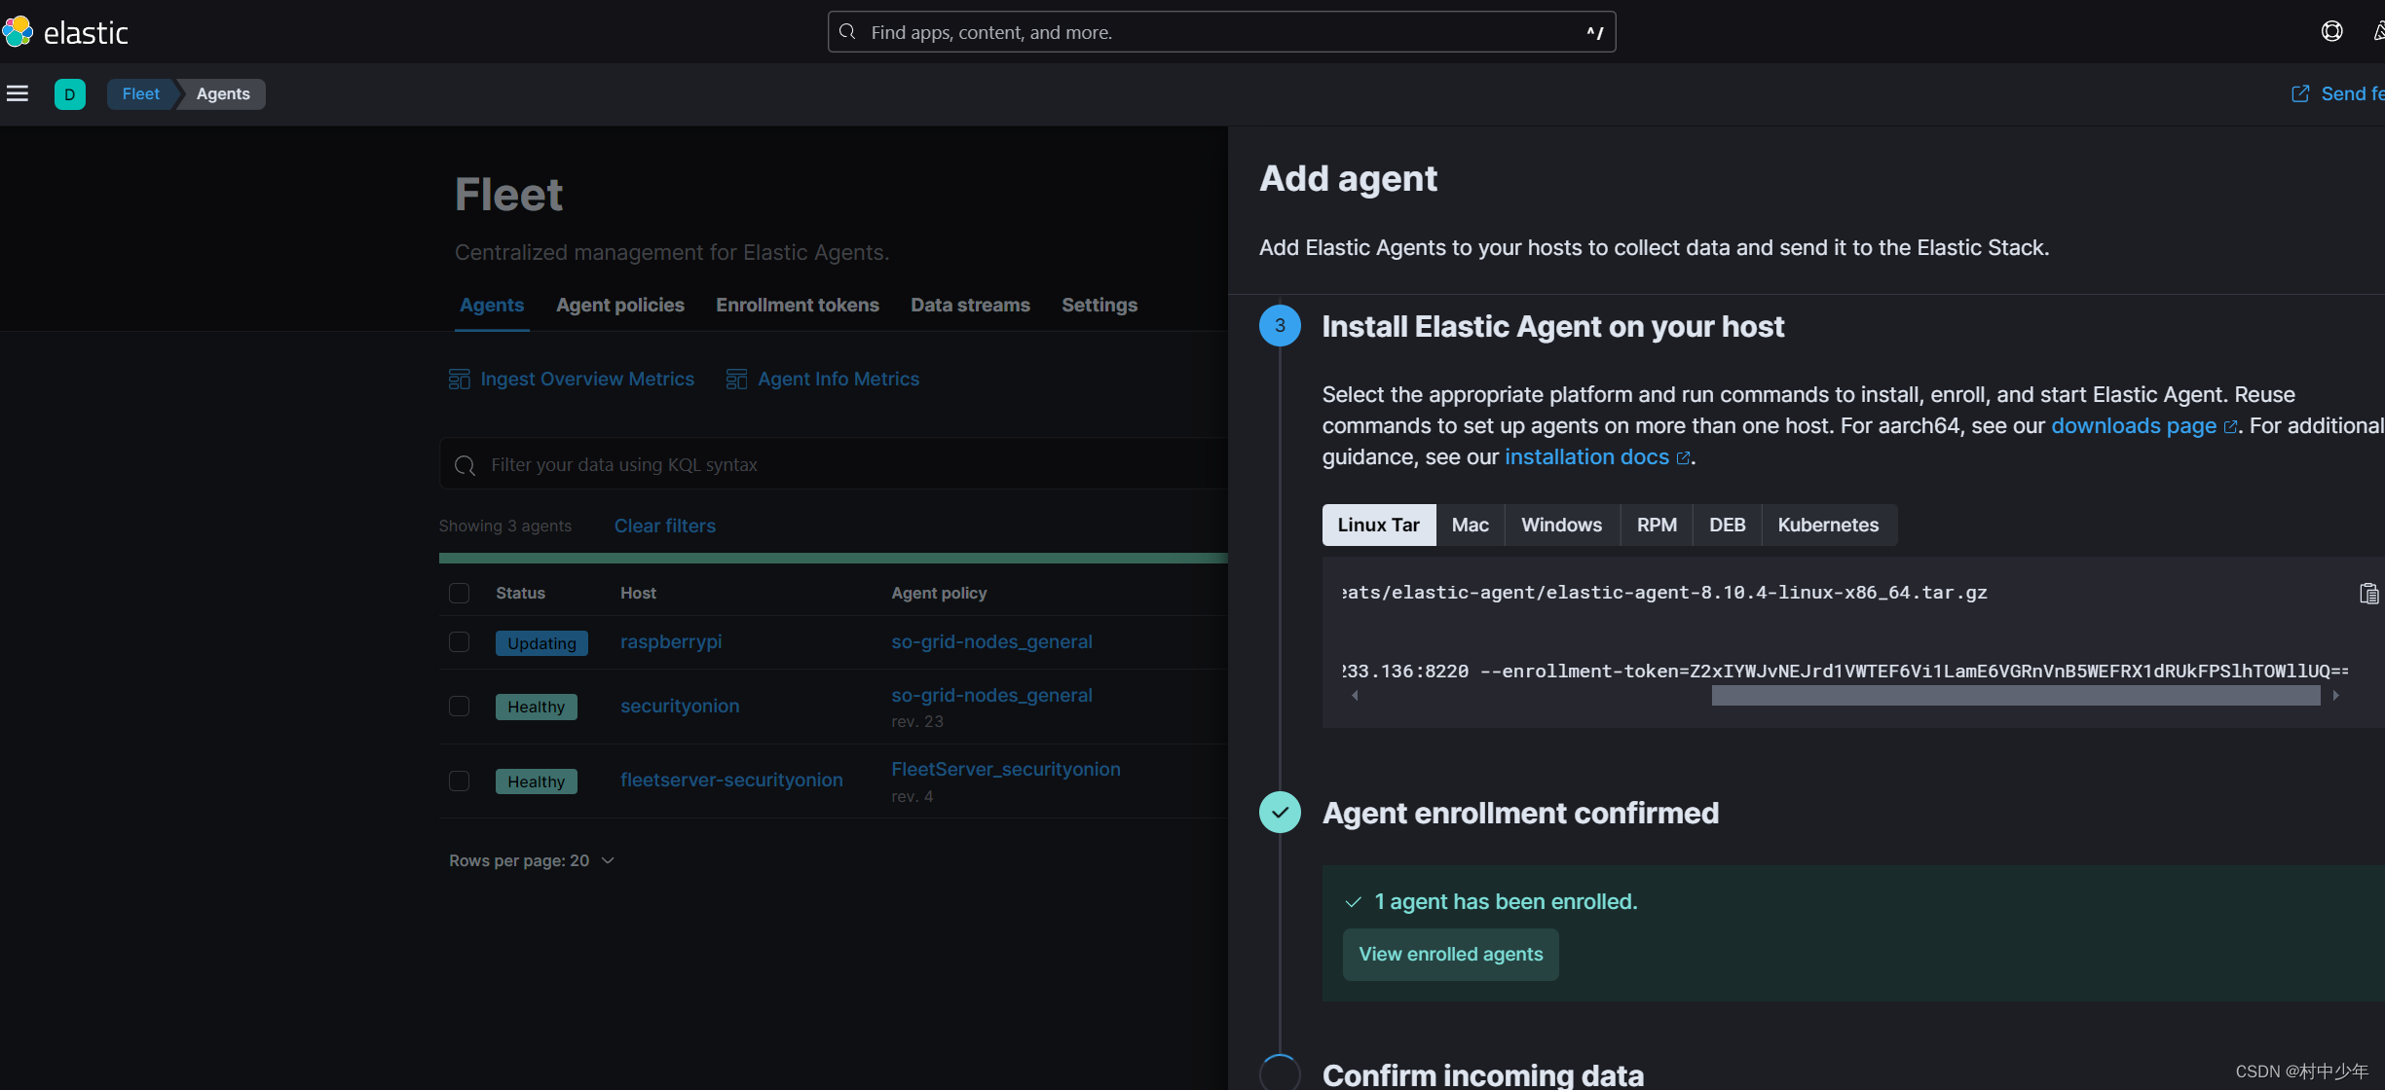The width and height of the screenshot is (2385, 1090).
Task: Open the Rows per page dropdown
Action: (532, 860)
